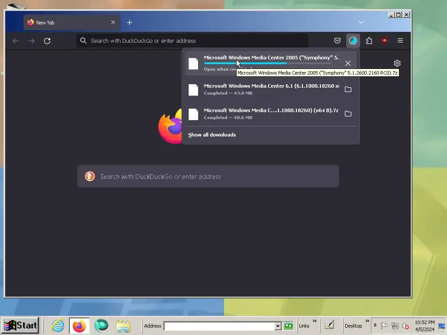Click the muted volume tray icon
This screenshot has width=447, height=335.
pyautogui.click(x=405, y=325)
